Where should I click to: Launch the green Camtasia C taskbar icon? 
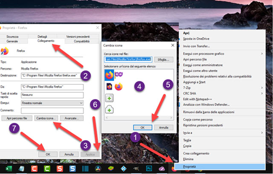(47, 168)
